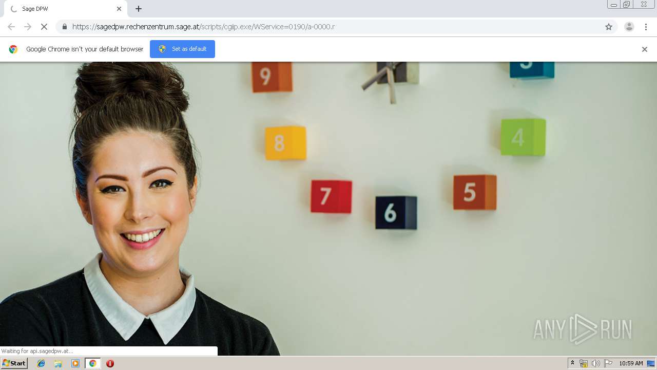Open the network tray icon
This screenshot has width=657, height=370.
[584, 363]
